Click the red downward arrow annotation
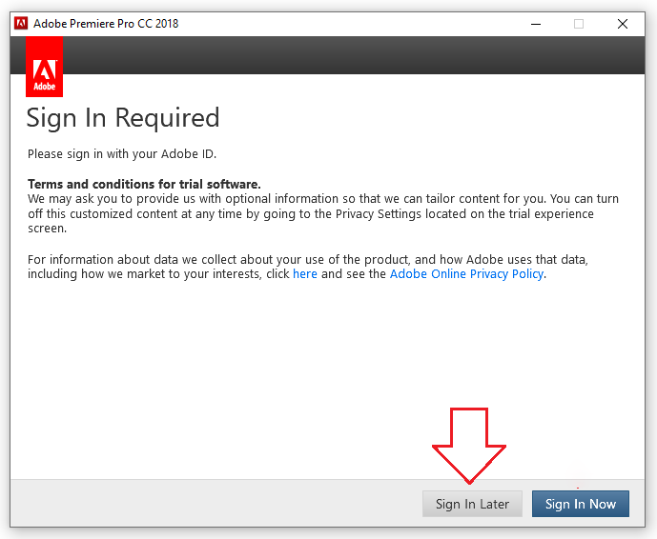This screenshot has height=539, width=657. pyautogui.click(x=468, y=443)
